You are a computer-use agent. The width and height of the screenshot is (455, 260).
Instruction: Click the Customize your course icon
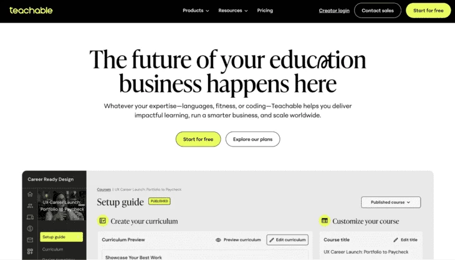pos(324,221)
